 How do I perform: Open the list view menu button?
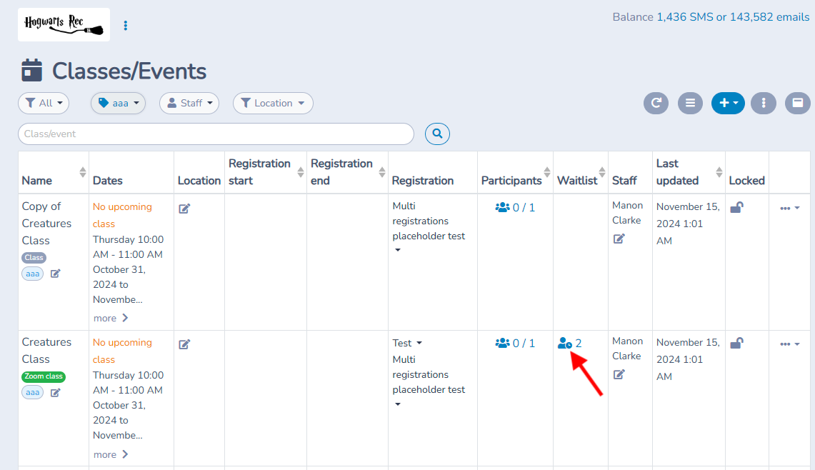pyautogui.click(x=690, y=103)
